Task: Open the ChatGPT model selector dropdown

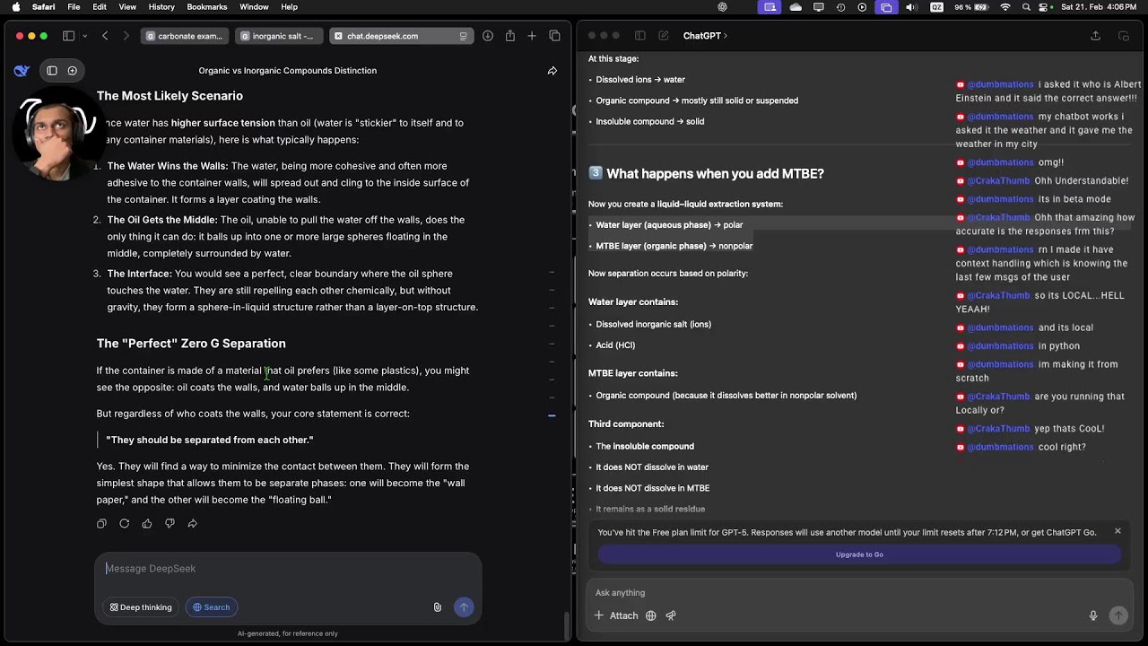Action: coord(705,36)
